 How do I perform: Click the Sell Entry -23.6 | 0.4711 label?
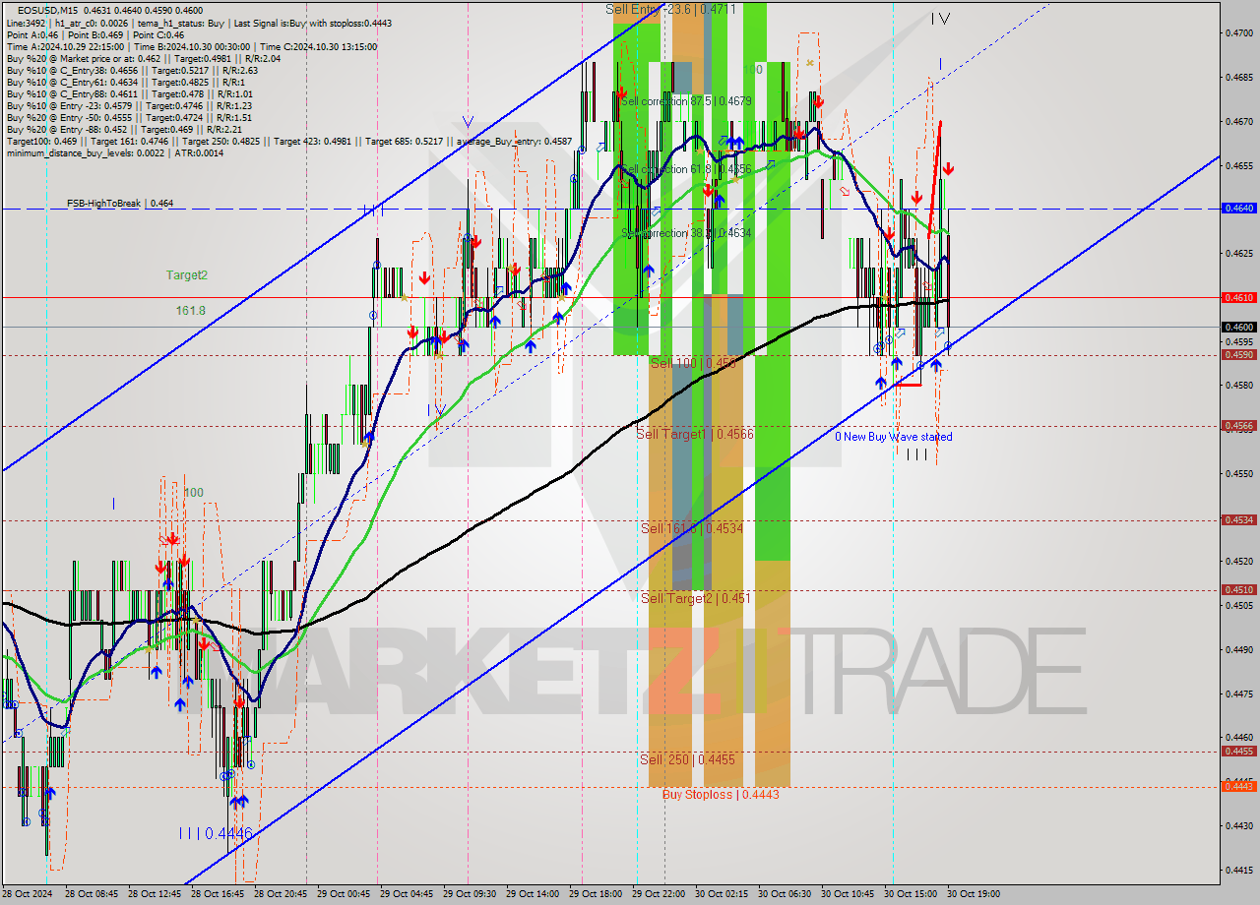tap(670, 9)
